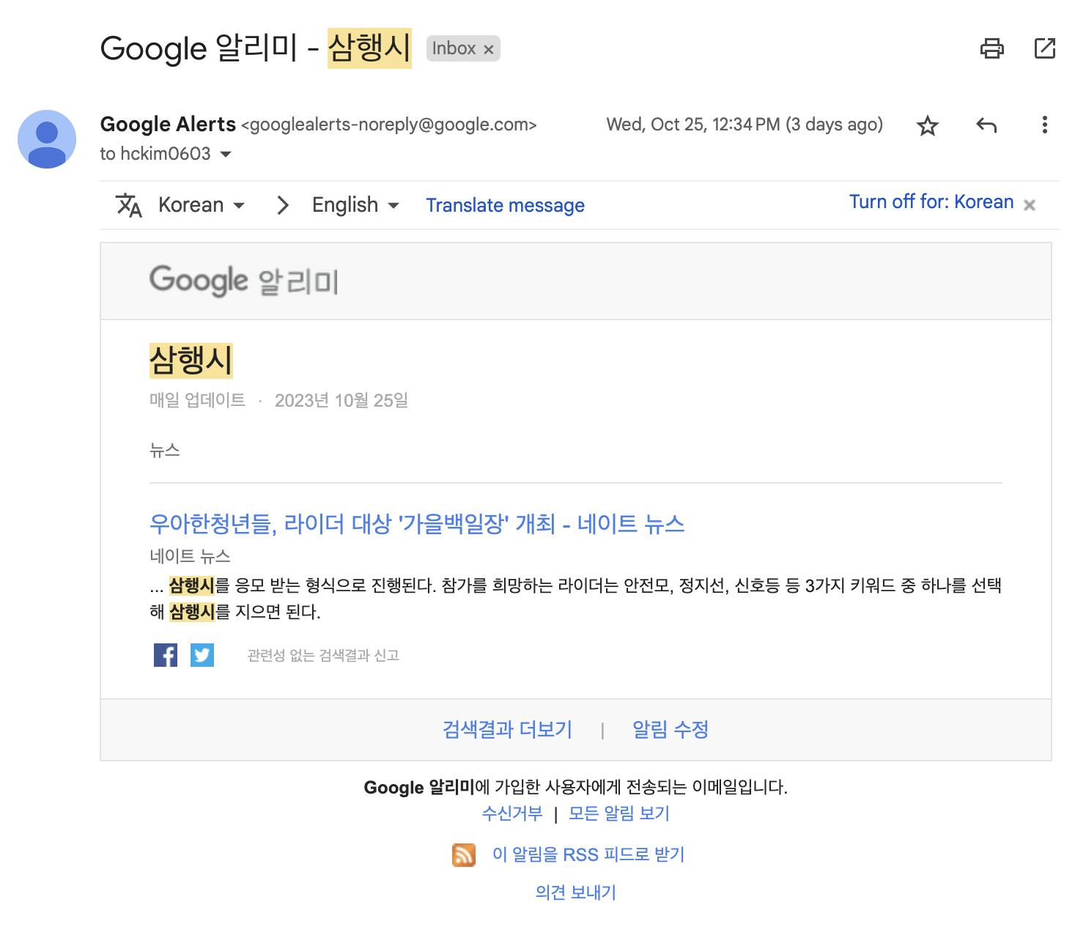
Task: Open 검색결과 더보기 link
Action: [507, 730]
